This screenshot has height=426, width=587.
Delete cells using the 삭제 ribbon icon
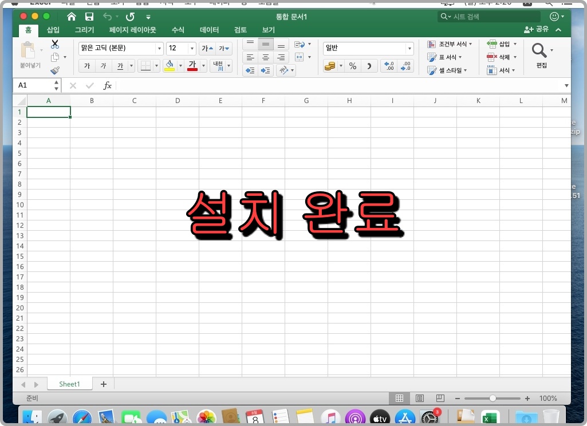pyautogui.click(x=501, y=57)
